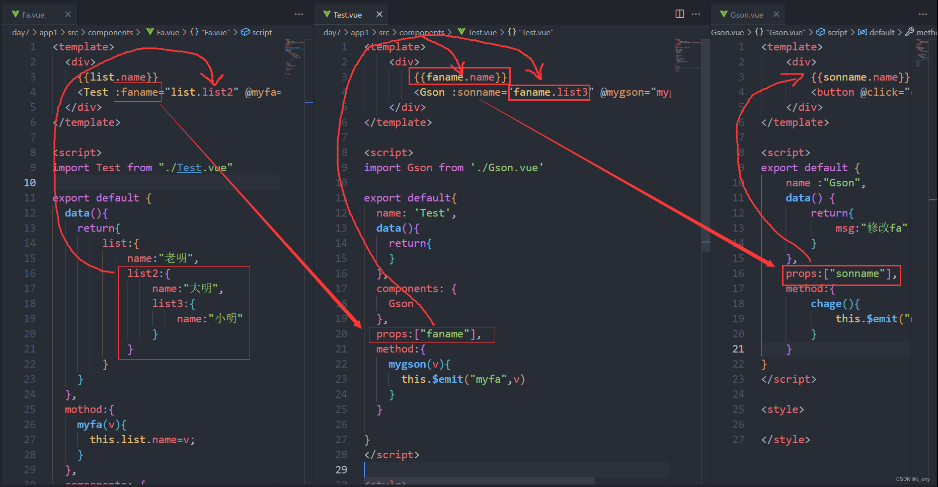
Task: Click {{list.name}} in Fa.vue template
Action: 118,77
